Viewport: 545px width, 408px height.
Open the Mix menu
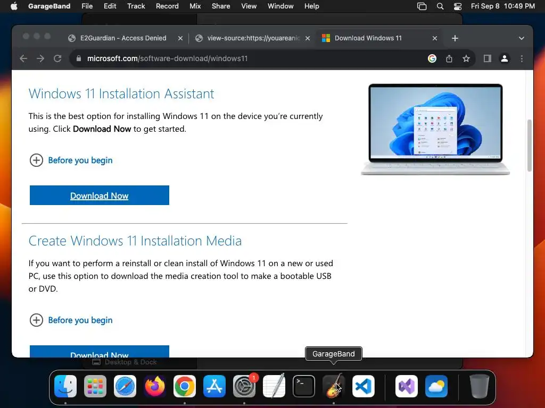tap(195, 6)
